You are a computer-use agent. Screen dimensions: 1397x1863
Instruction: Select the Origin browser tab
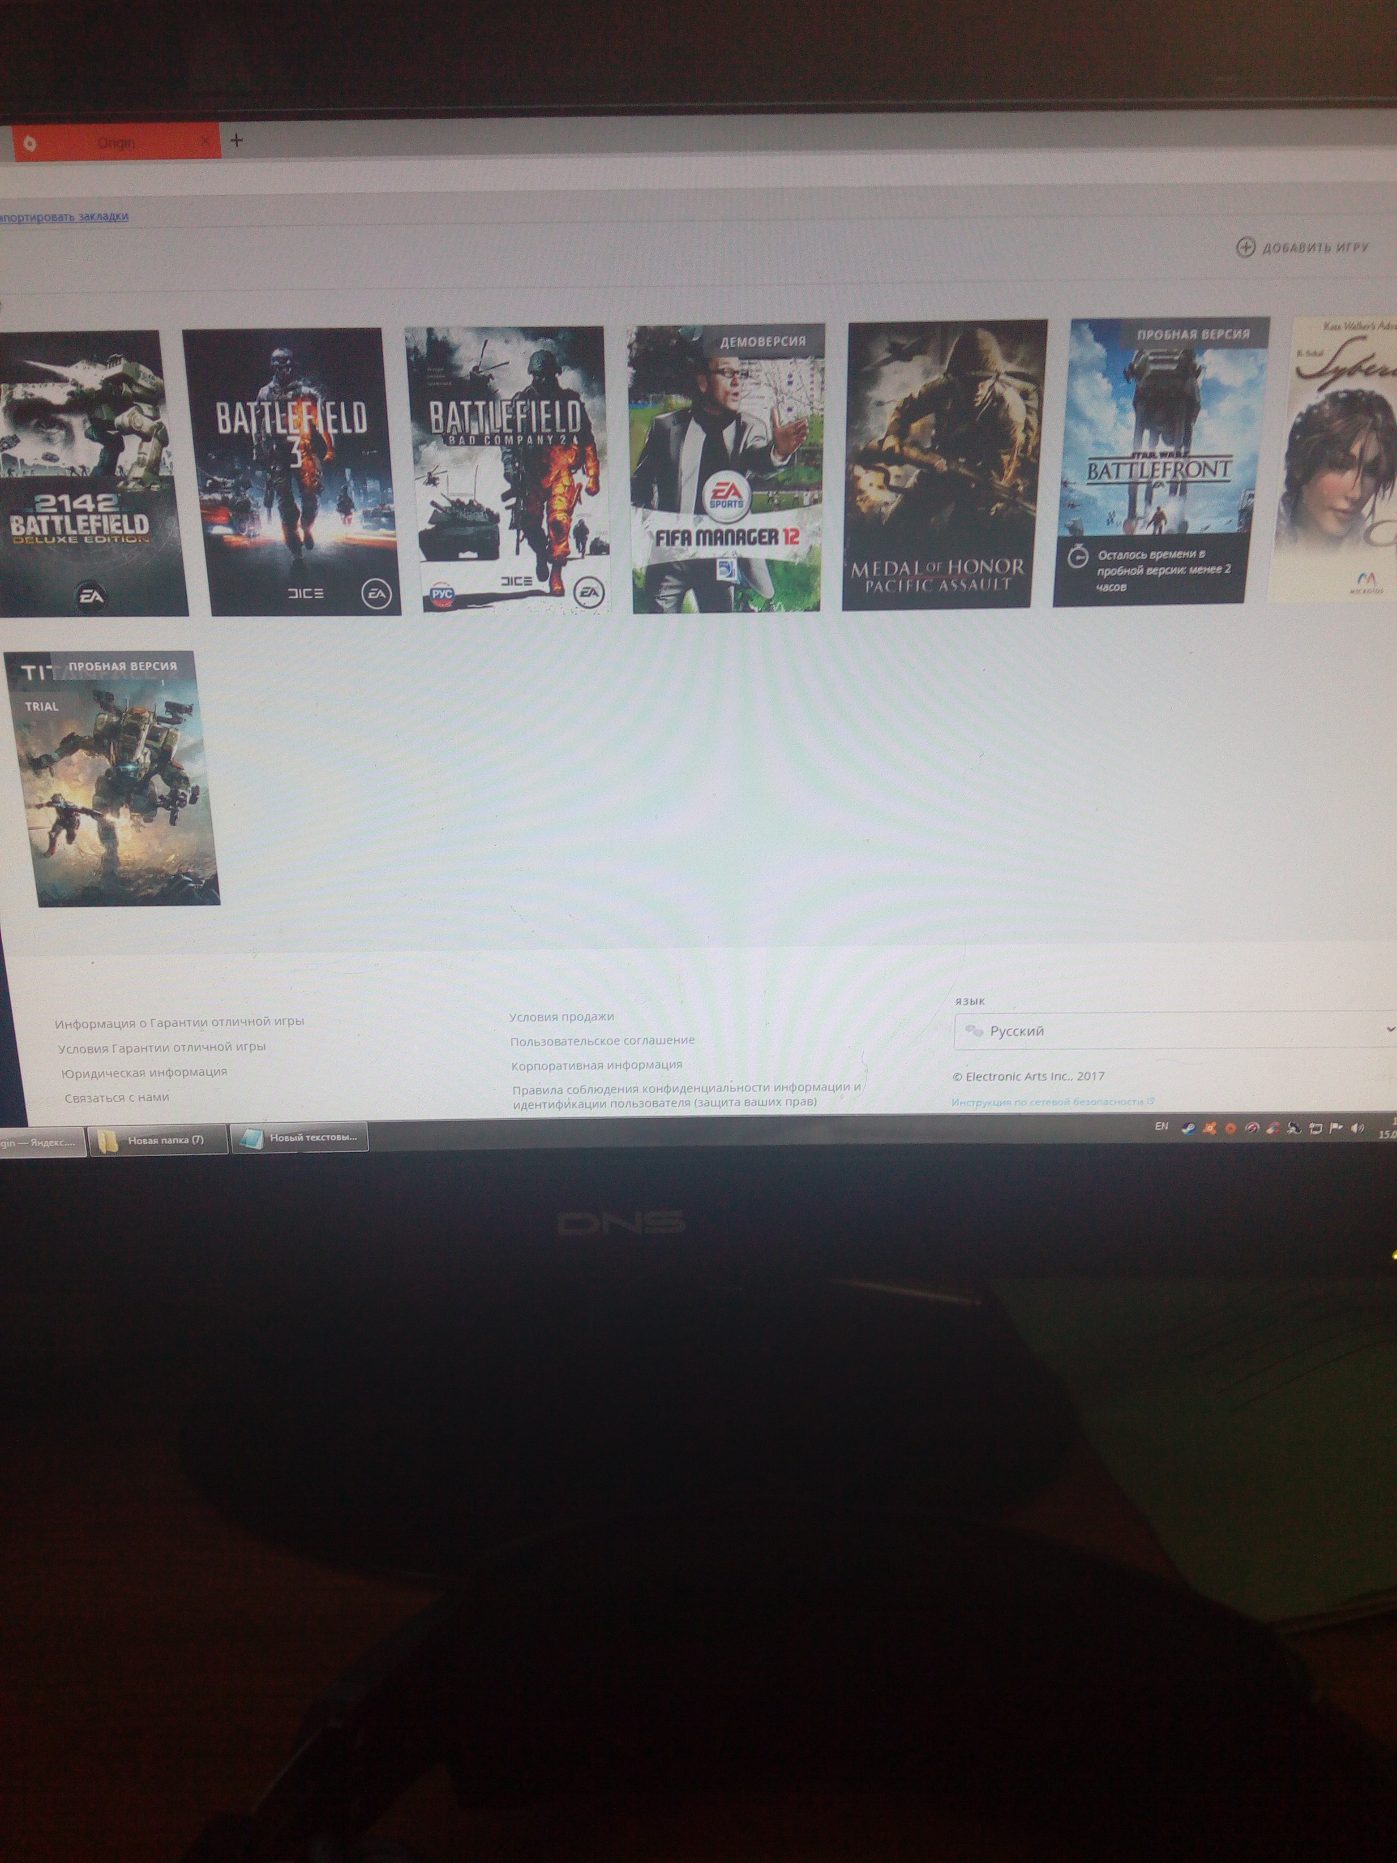point(116,142)
